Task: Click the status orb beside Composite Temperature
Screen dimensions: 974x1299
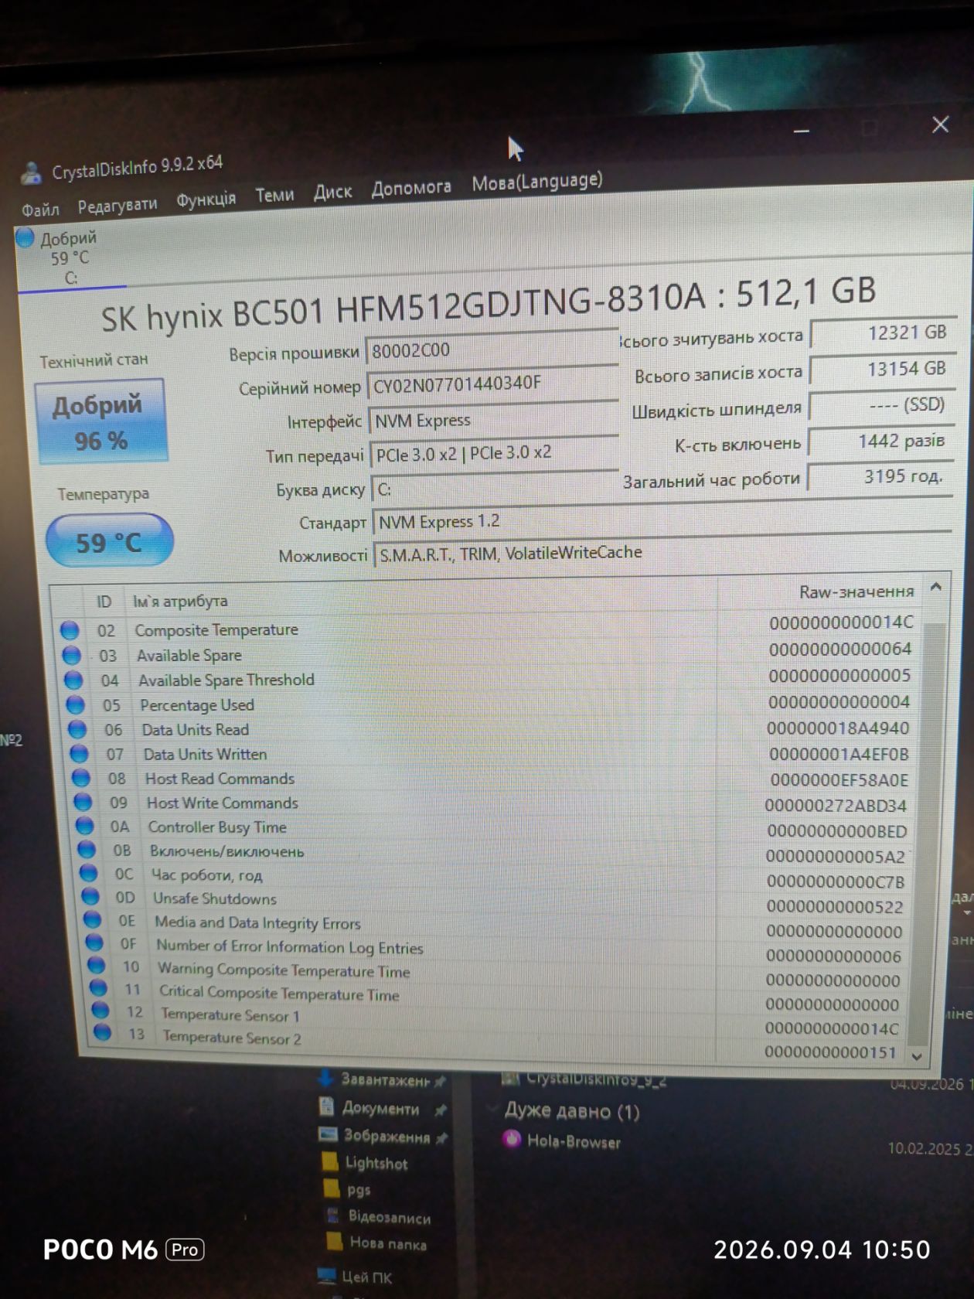Action: [70, 630]
